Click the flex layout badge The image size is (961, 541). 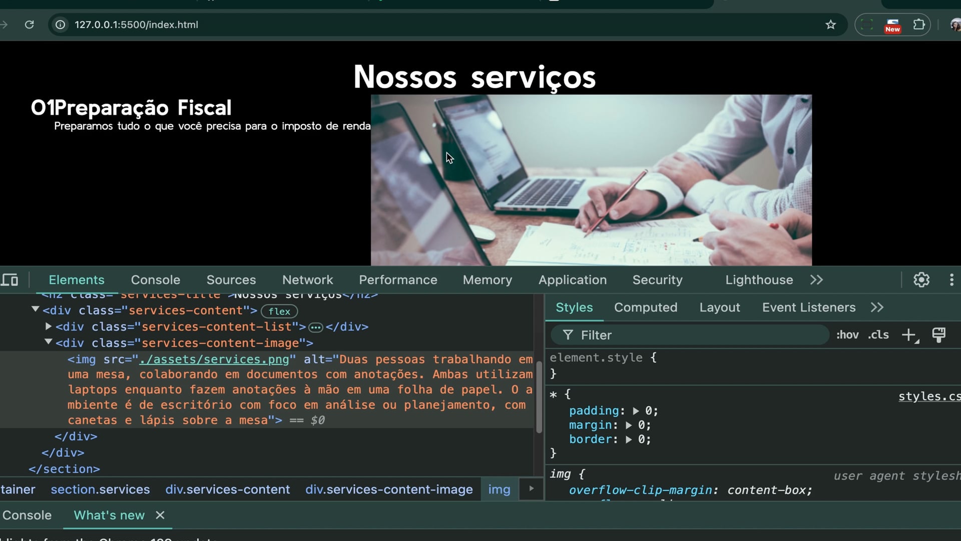tap(279, 311)
